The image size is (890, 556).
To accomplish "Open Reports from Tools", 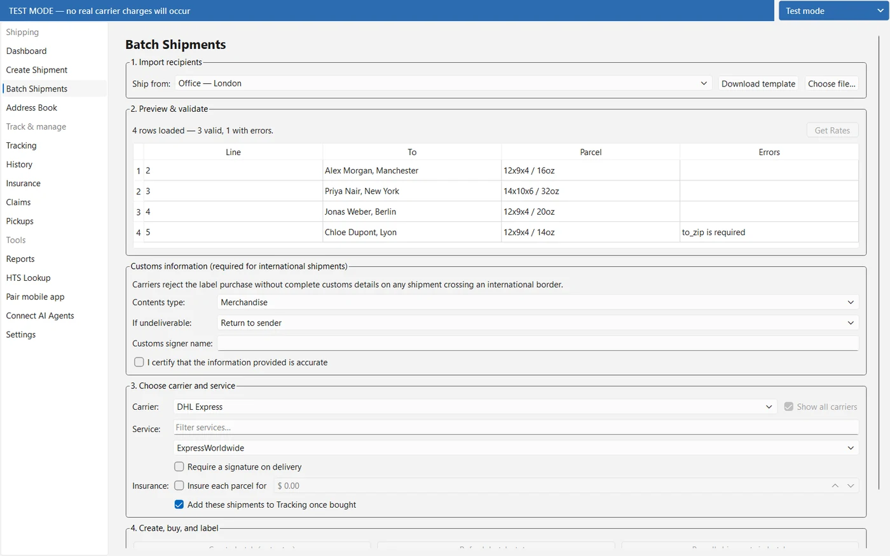I will 54,259.
